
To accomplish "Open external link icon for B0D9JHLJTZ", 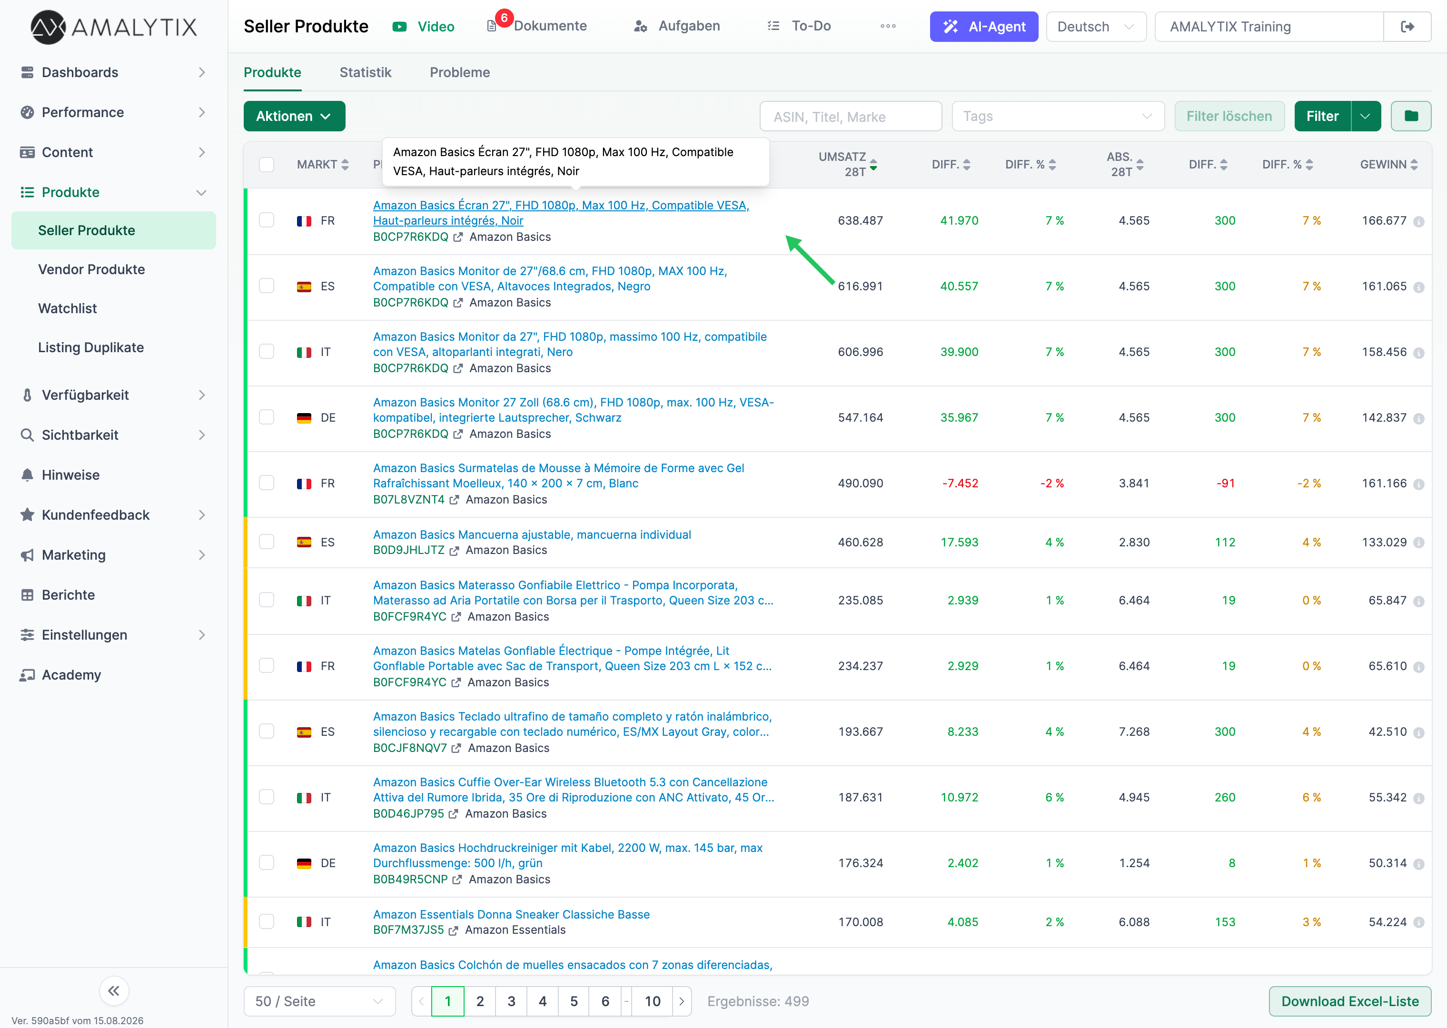I will pyautogui.click(x=454, y=551).
